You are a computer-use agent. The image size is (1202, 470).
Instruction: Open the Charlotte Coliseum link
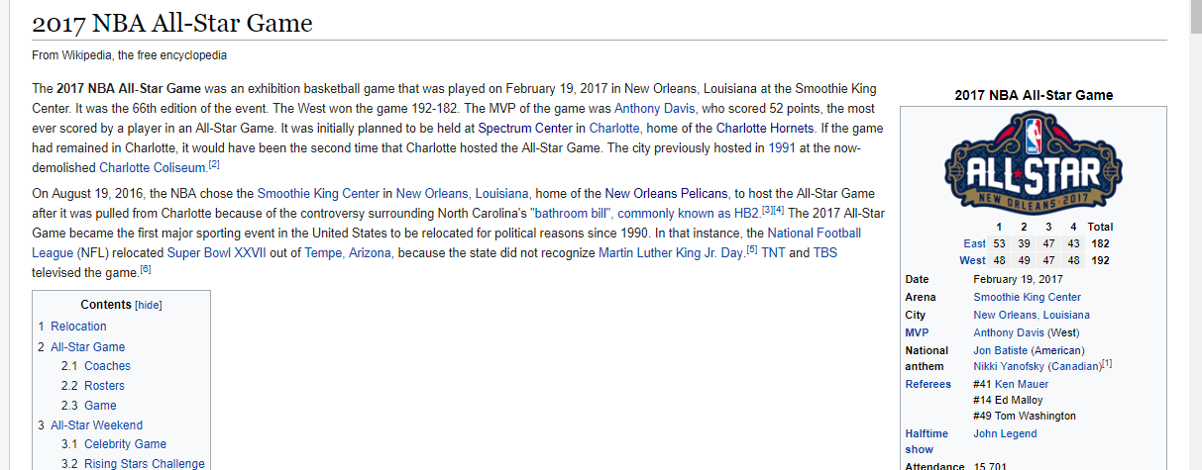(153, 167)
